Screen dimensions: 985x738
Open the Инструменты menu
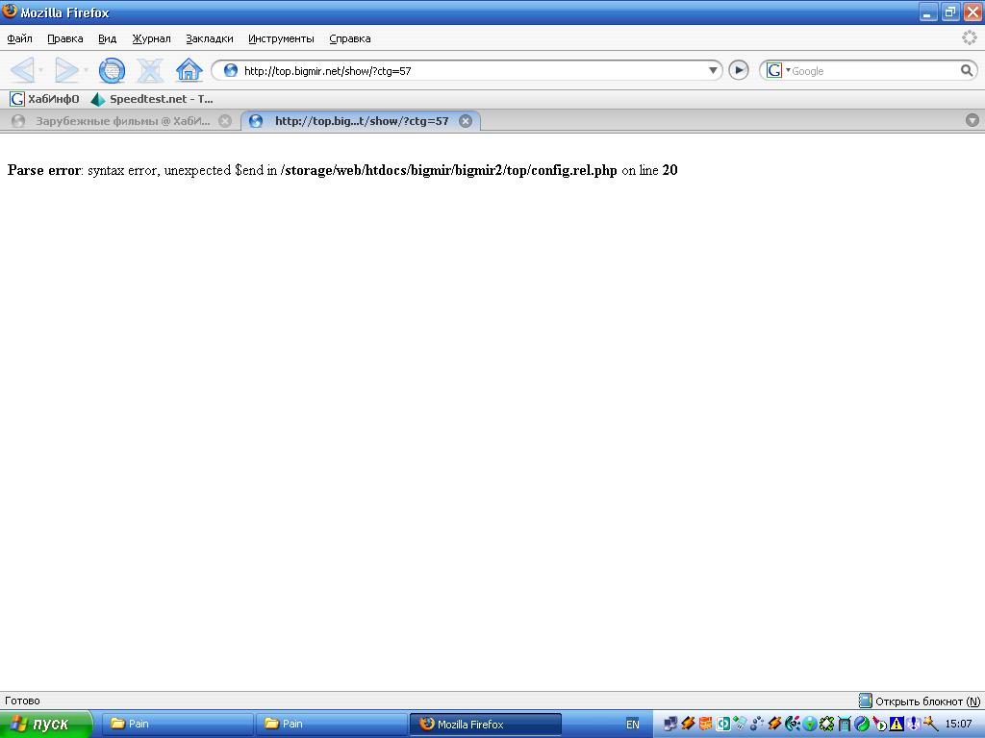281,38
